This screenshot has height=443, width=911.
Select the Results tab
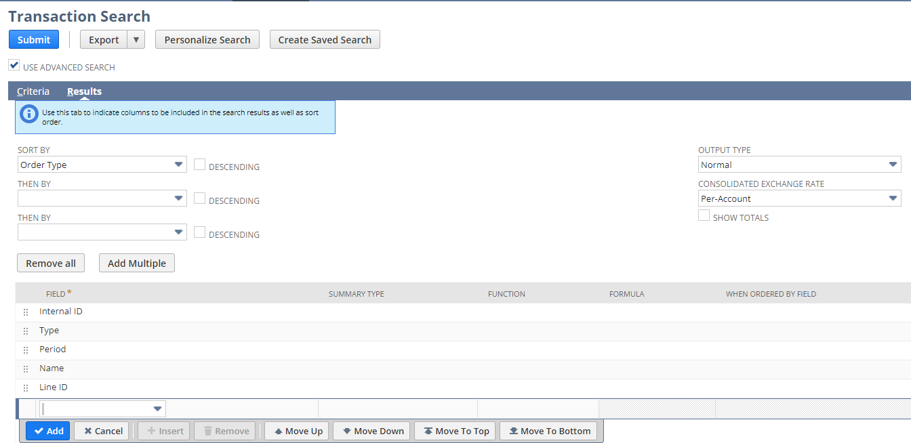point(83,91)
